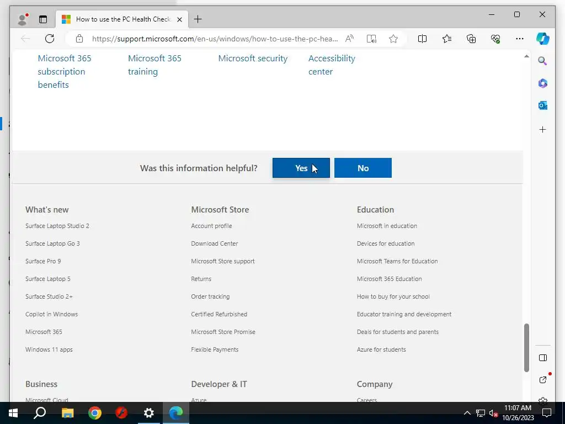Answer No to helpful question
This screenshot has width=565, height=424.
click(363, 168)
